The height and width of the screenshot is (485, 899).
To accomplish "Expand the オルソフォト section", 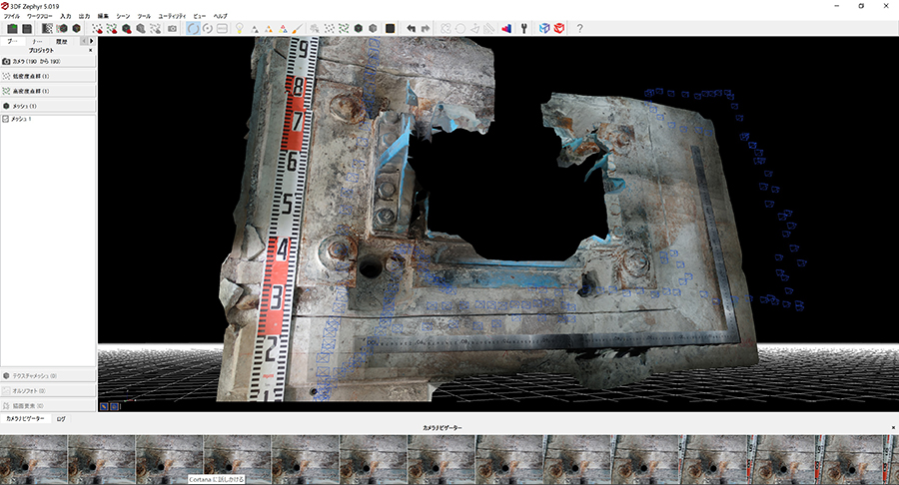I will coord(48,391).
